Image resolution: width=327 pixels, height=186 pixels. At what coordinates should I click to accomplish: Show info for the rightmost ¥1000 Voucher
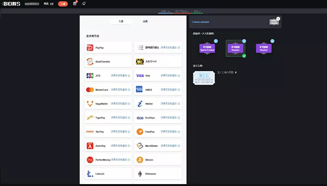[x=272, y=41]
